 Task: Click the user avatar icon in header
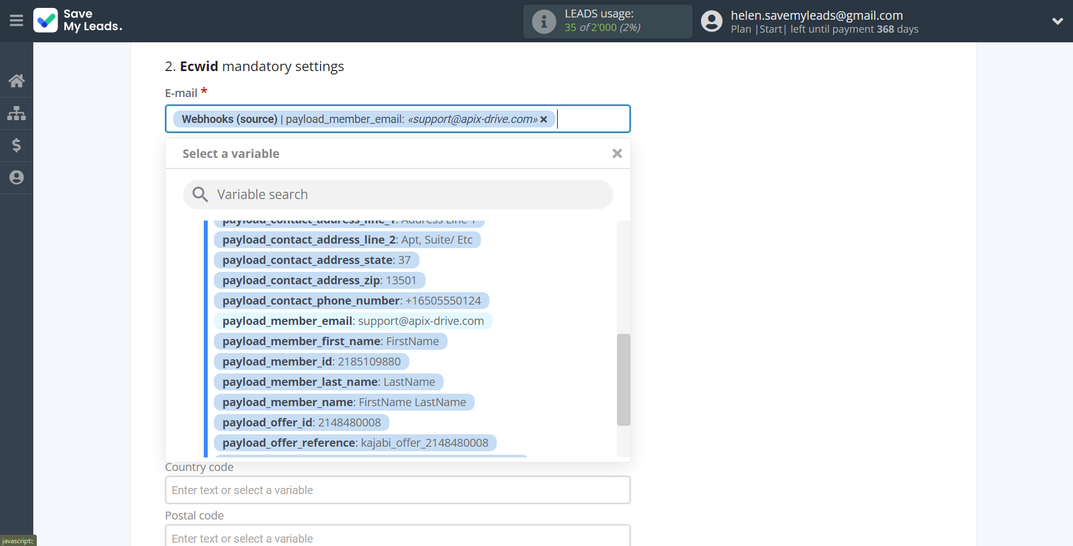coord(711,21)
